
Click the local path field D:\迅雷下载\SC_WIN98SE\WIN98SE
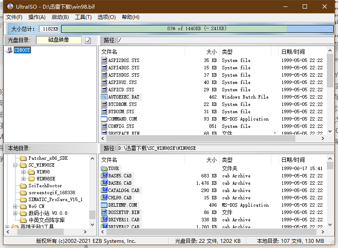[226, 148]
